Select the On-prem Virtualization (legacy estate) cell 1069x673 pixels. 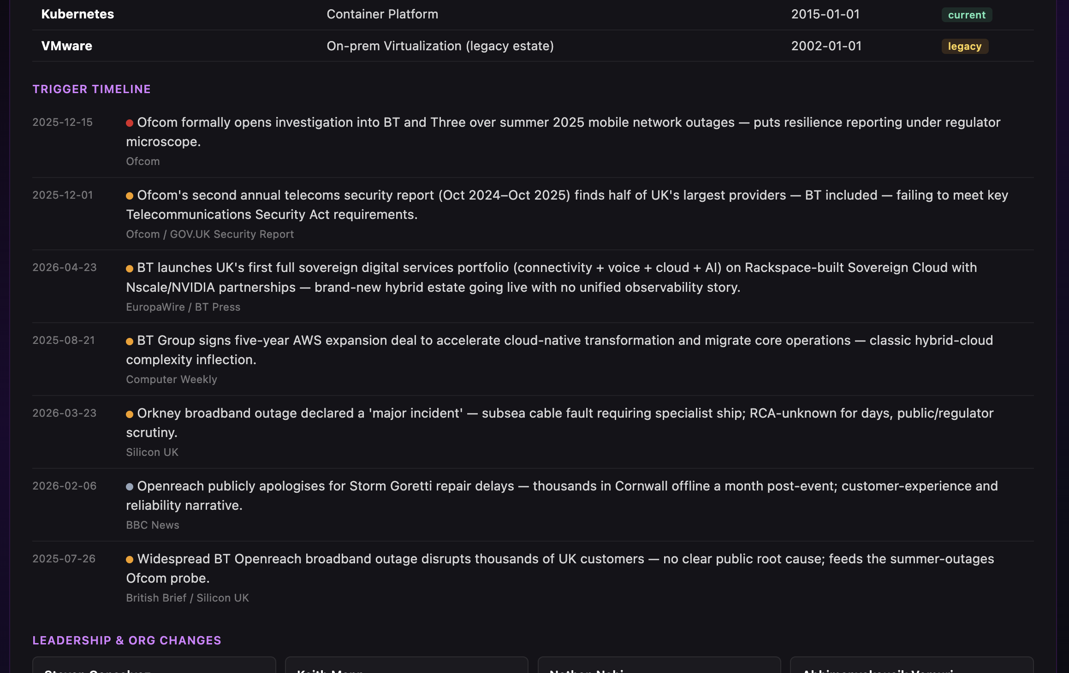point(440,46)
